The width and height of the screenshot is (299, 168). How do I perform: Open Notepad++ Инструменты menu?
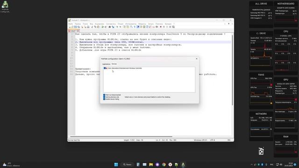pyautogui.click(x=131, y=24)
